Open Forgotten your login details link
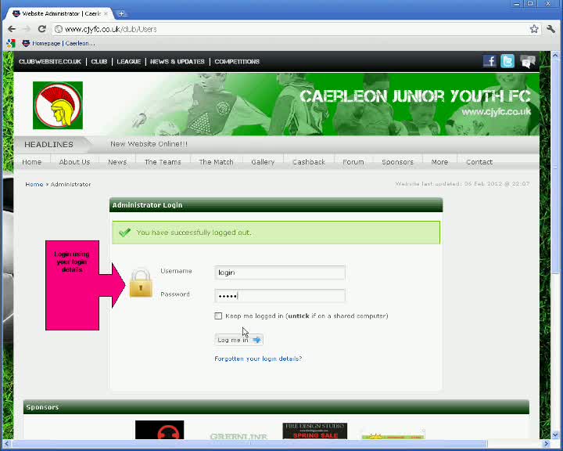The width and height of the screenshot is (563, 451). click(258, 359)
